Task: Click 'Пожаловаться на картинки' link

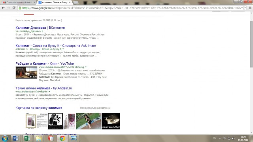Action: point(95,108)
